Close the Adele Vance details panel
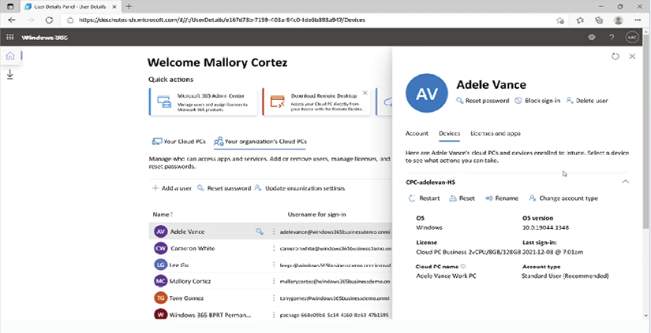651x333 pixels. click(x=632, y=57)
